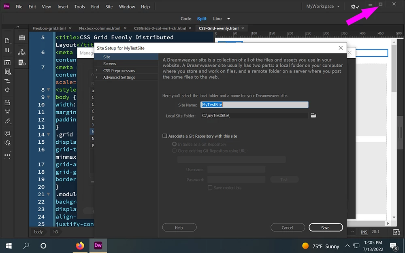
Task: Click File Management up-down arrows icon
Action: pyautogui.click(x=7, y=50)
